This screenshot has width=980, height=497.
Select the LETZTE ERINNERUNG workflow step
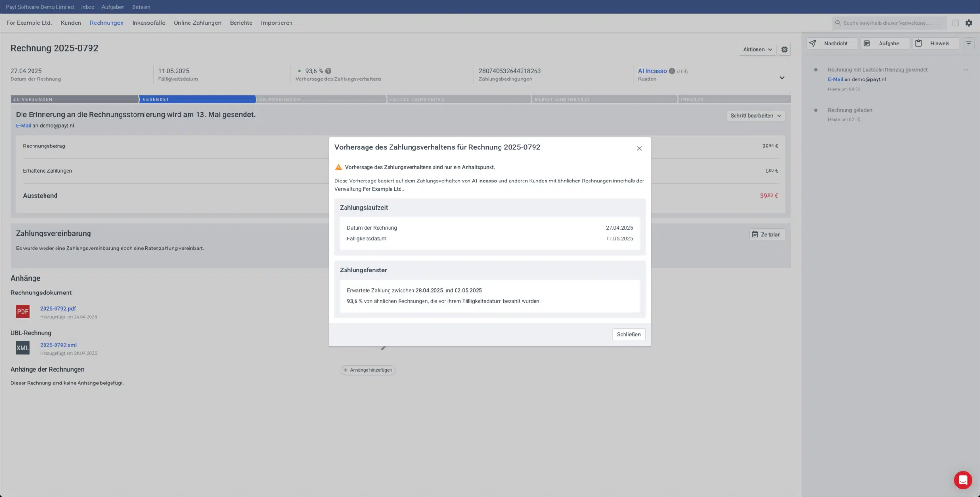[x=459, y=99]
